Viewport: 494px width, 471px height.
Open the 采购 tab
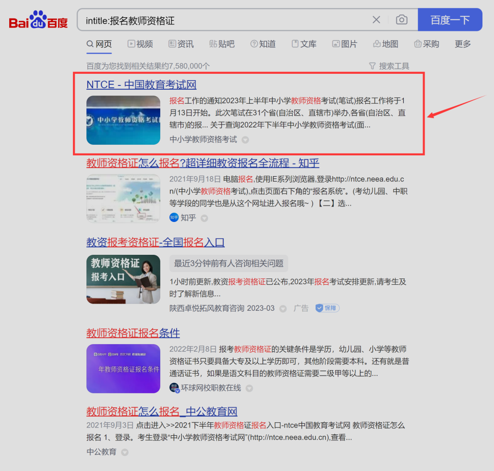coord(426,44)
